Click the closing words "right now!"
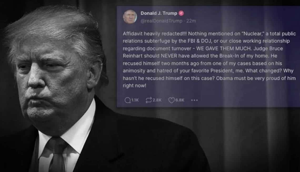This screenshot has width=300, height=172. pos(134,86)
